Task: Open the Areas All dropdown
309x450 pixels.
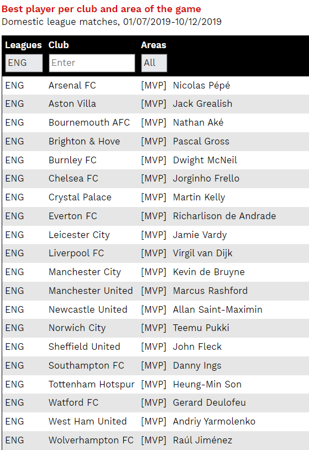Action: point(154,63)
